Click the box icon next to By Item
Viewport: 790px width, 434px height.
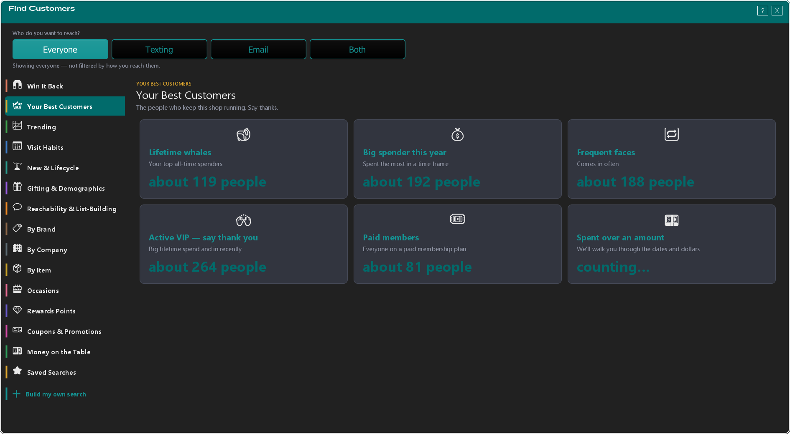click(x=17, y=269)
